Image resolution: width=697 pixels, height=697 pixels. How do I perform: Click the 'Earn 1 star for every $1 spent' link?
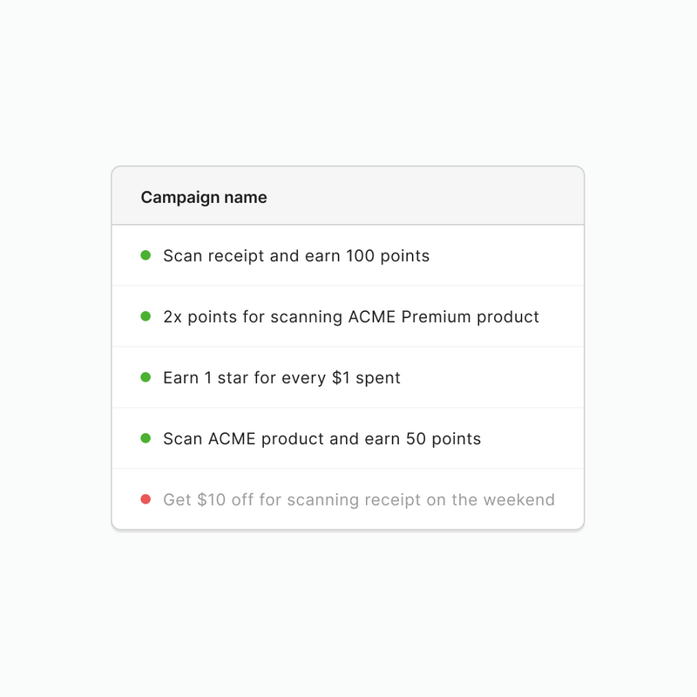point(281,377)
